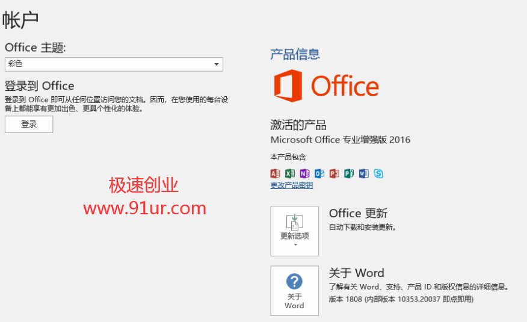Click the Office 更新 heading
Viewport: 527px width, 322px height.
coord(359,214)
